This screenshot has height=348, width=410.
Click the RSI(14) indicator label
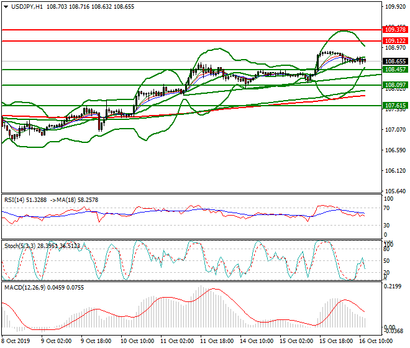click(x=14, y=200)
